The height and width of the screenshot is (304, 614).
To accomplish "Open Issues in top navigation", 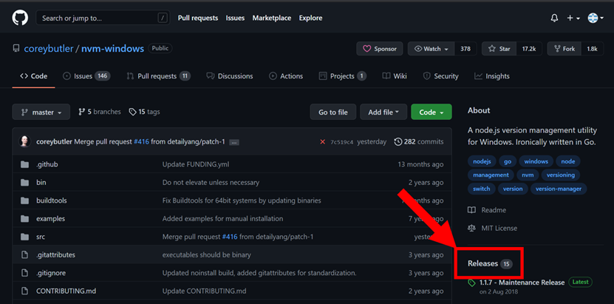I will coord(235,18).
